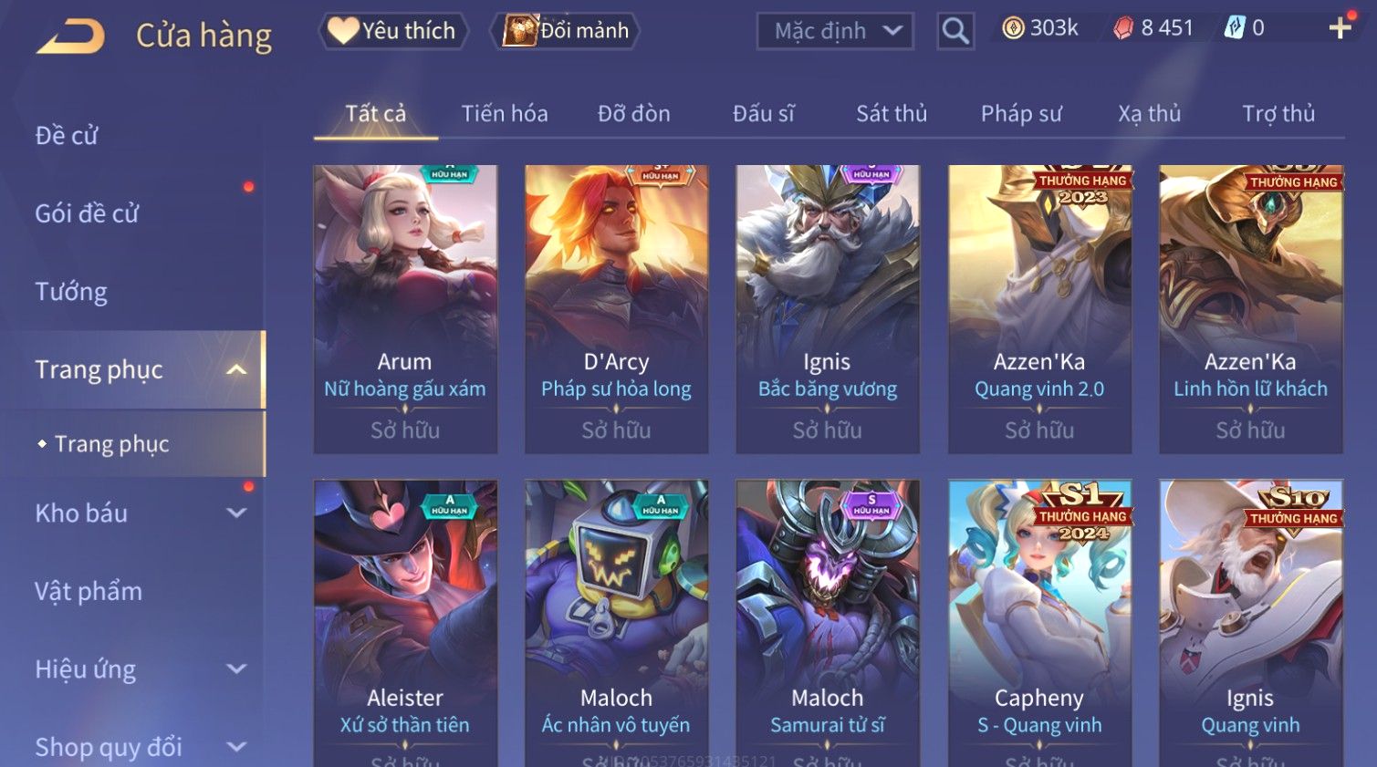Open the search magnifier icon

click(955, 31)
